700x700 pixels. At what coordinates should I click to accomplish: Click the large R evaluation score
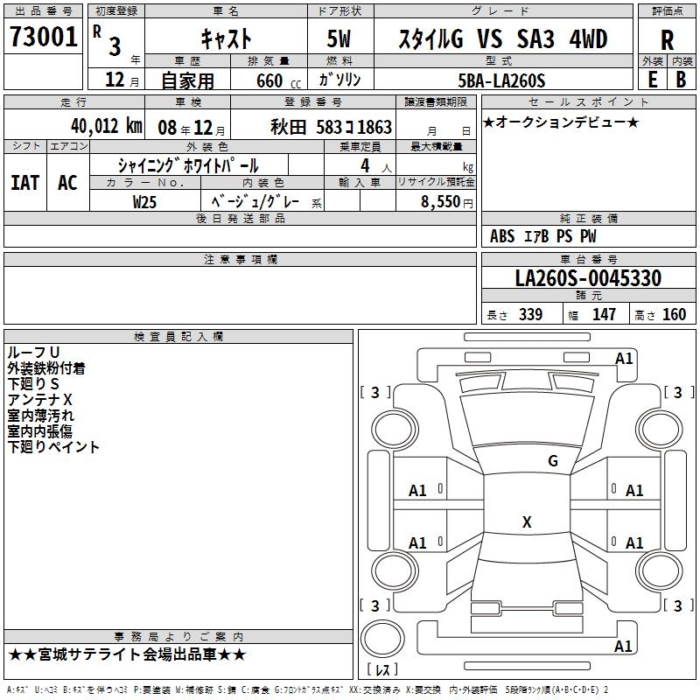click(x=667, y=39)
